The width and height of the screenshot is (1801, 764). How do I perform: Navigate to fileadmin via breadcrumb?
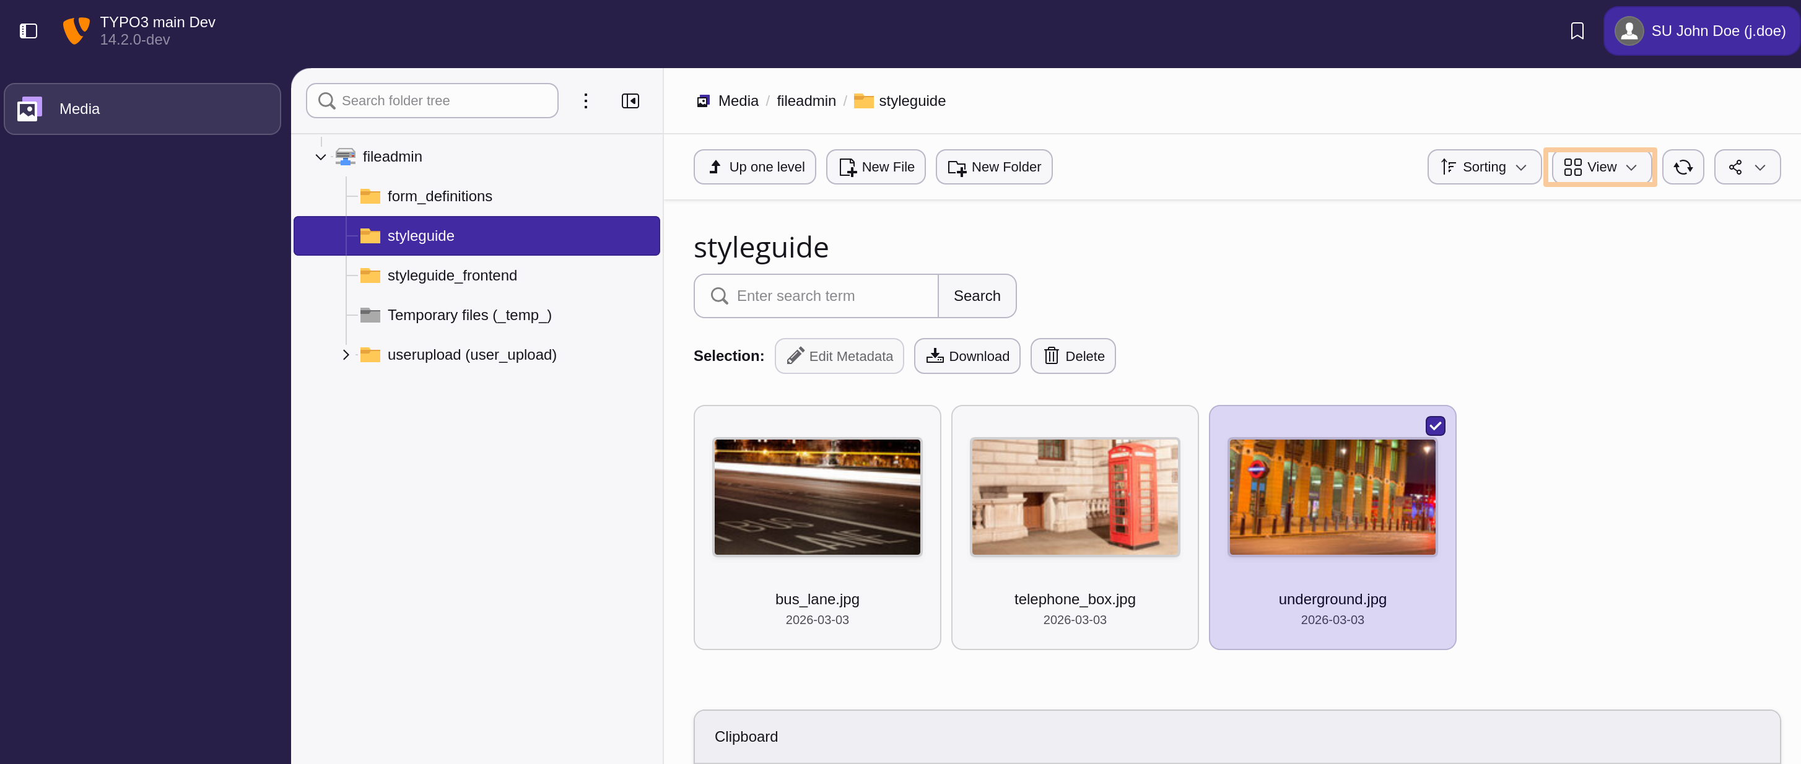coord(805,101)
